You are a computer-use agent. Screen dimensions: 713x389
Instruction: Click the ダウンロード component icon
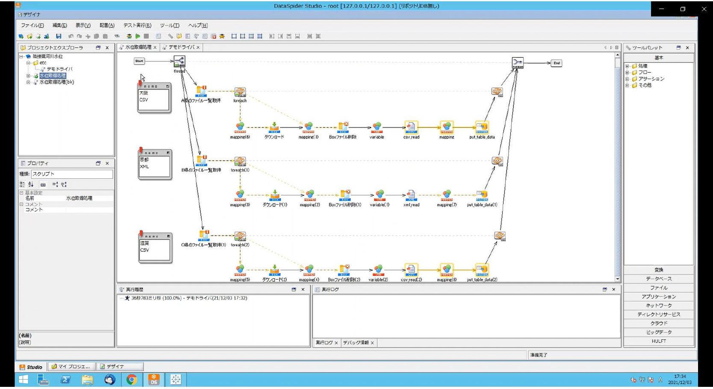click(274, 127)
